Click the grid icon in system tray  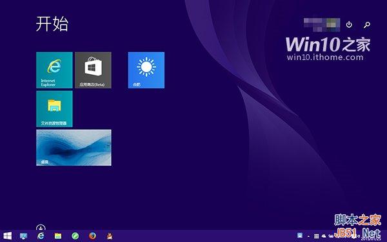pyautogui.click(x=317, y=236)
